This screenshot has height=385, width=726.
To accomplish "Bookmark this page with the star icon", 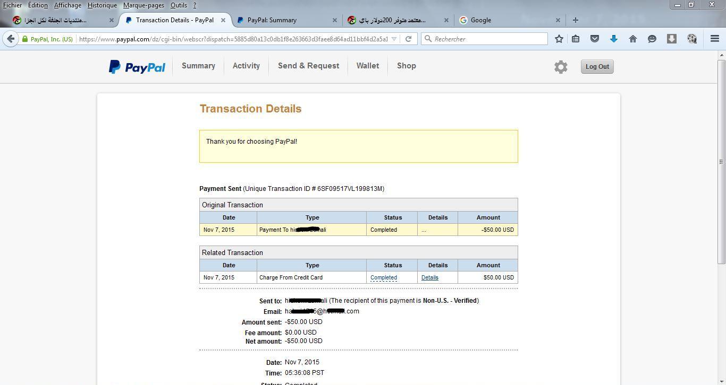I will coord(559,39).
